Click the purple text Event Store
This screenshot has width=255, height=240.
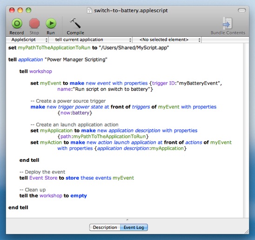[43, 178]
